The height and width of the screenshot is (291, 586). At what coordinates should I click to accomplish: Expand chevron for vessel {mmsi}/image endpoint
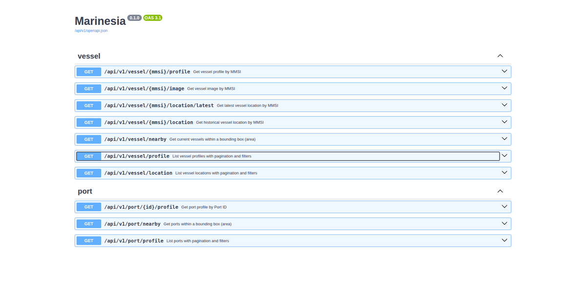click(504, 88)
